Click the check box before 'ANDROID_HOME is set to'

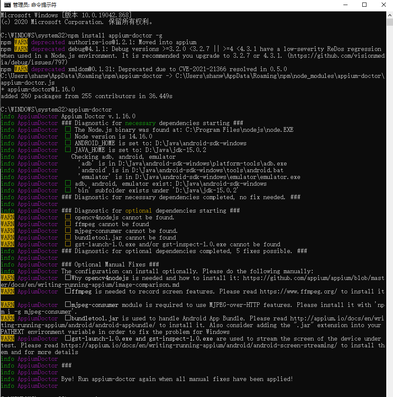pos(68,143)
